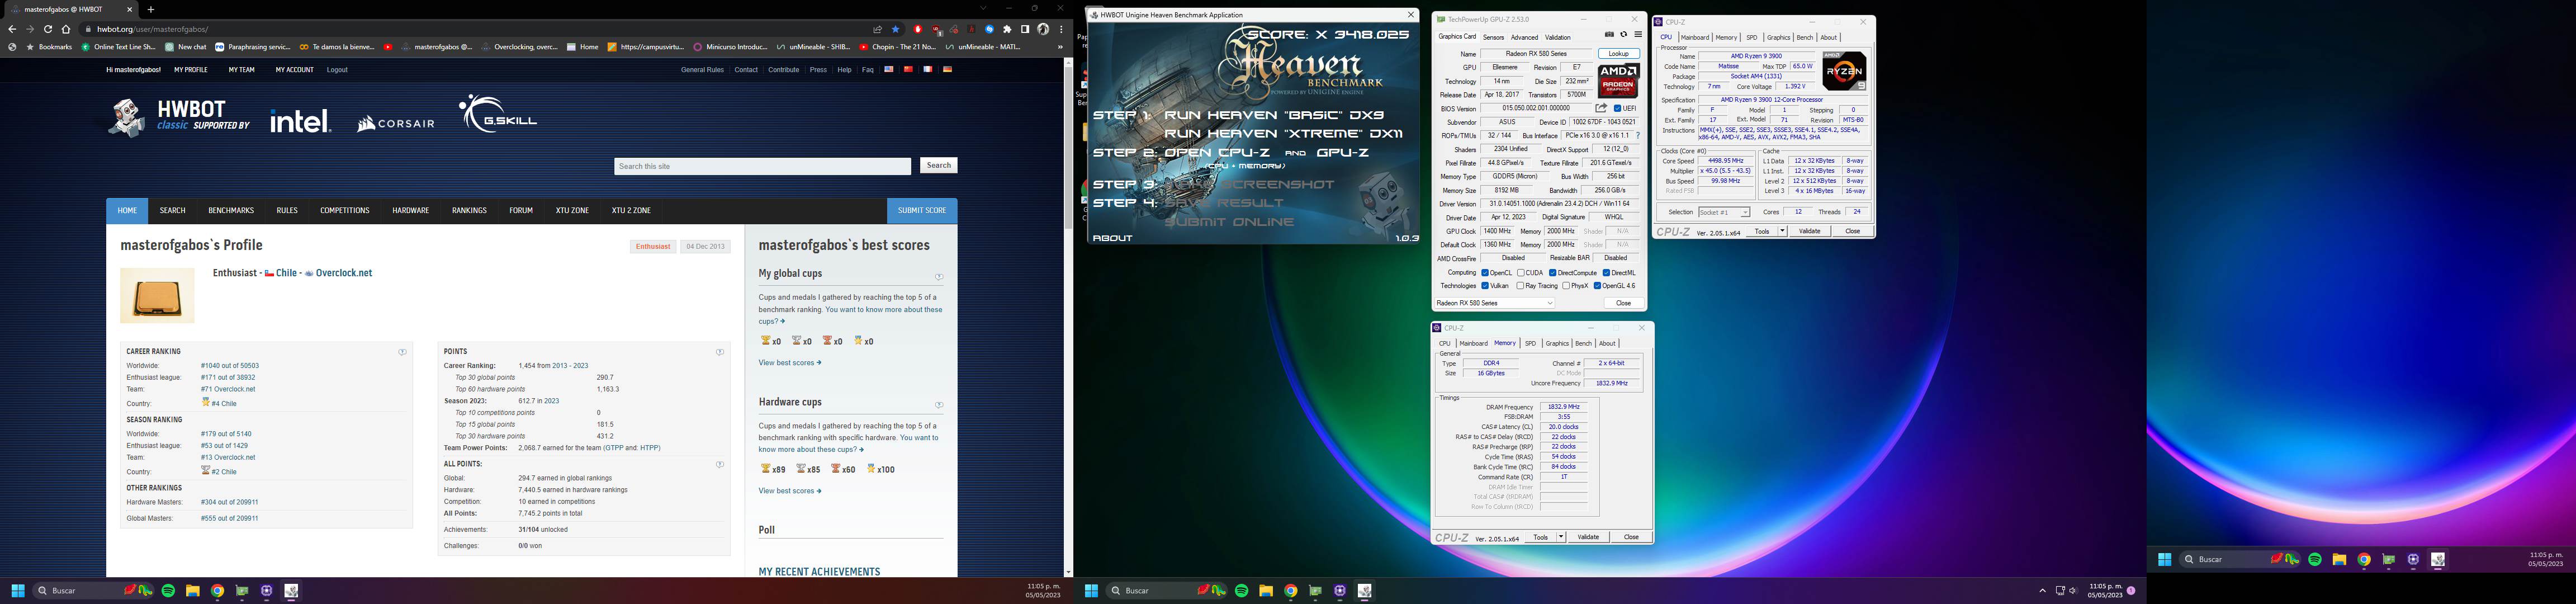Switch to Sensors tab in GPU-Z
This screenshot has width=2576, height=604.
coord(1493,37)
